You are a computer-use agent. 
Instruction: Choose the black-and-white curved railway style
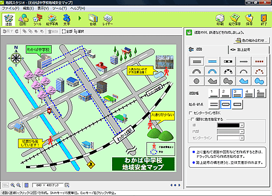(228, 71)
